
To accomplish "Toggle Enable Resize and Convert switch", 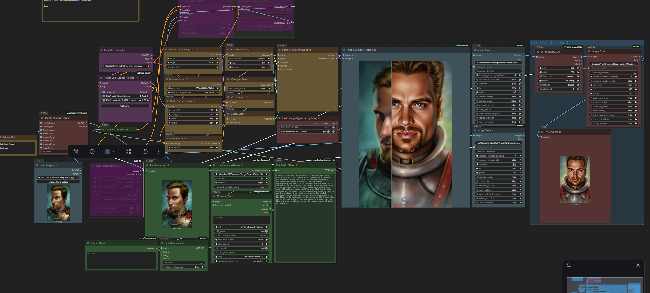I will pyautogui.click(x=328, y=131).
